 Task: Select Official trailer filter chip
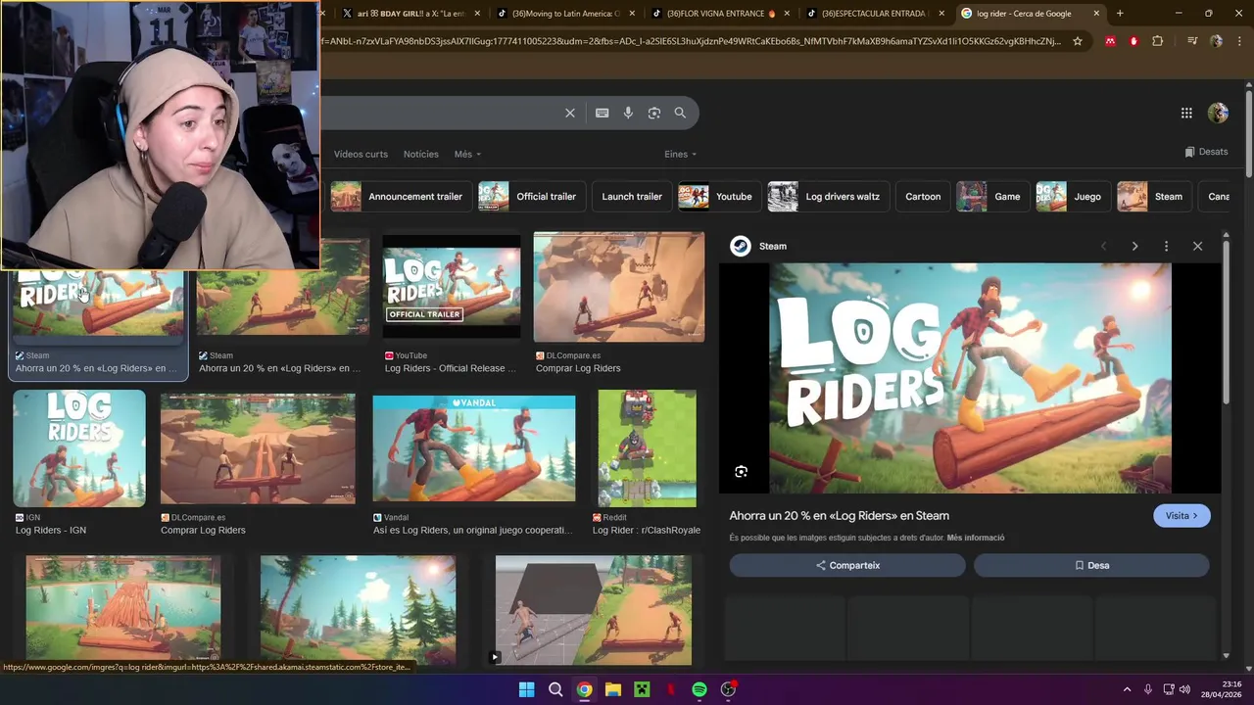tap(533, 196)
